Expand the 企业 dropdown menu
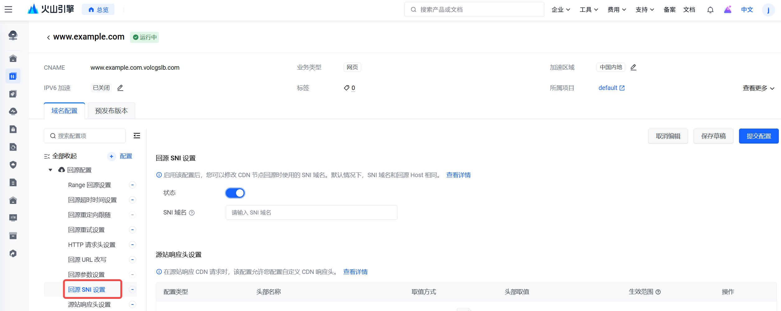 point(560,10)
